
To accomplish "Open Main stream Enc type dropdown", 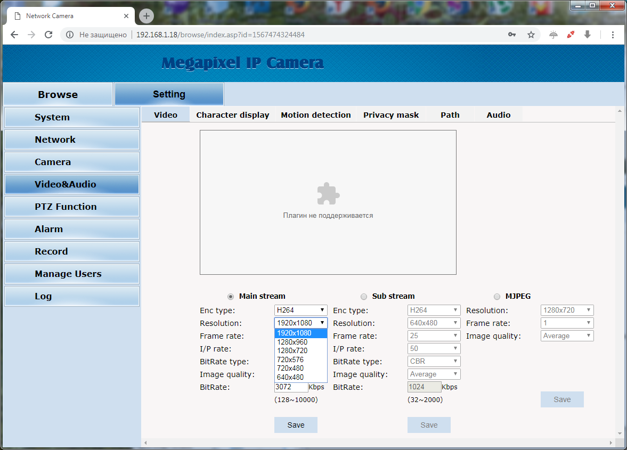I will pos(300,310).
